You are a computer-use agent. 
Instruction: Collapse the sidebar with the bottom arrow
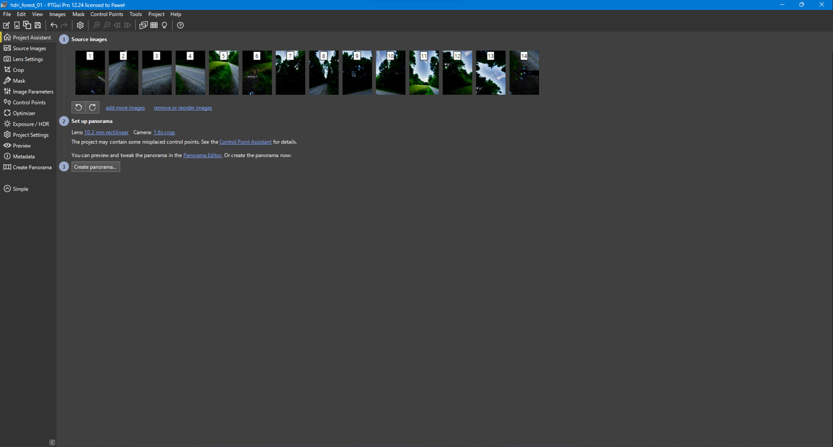click(52, 442)
